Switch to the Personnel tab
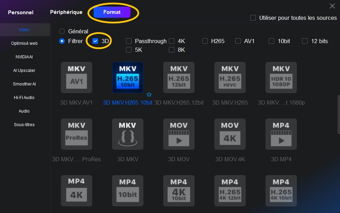The width and height of the screenshot is (340, 213). point(21,13)
